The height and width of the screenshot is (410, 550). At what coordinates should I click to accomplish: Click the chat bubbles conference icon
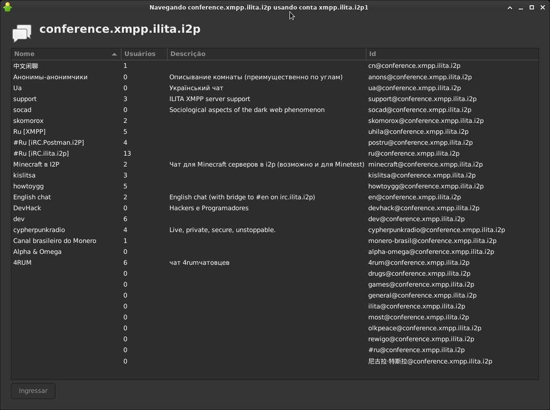point(22,33)
